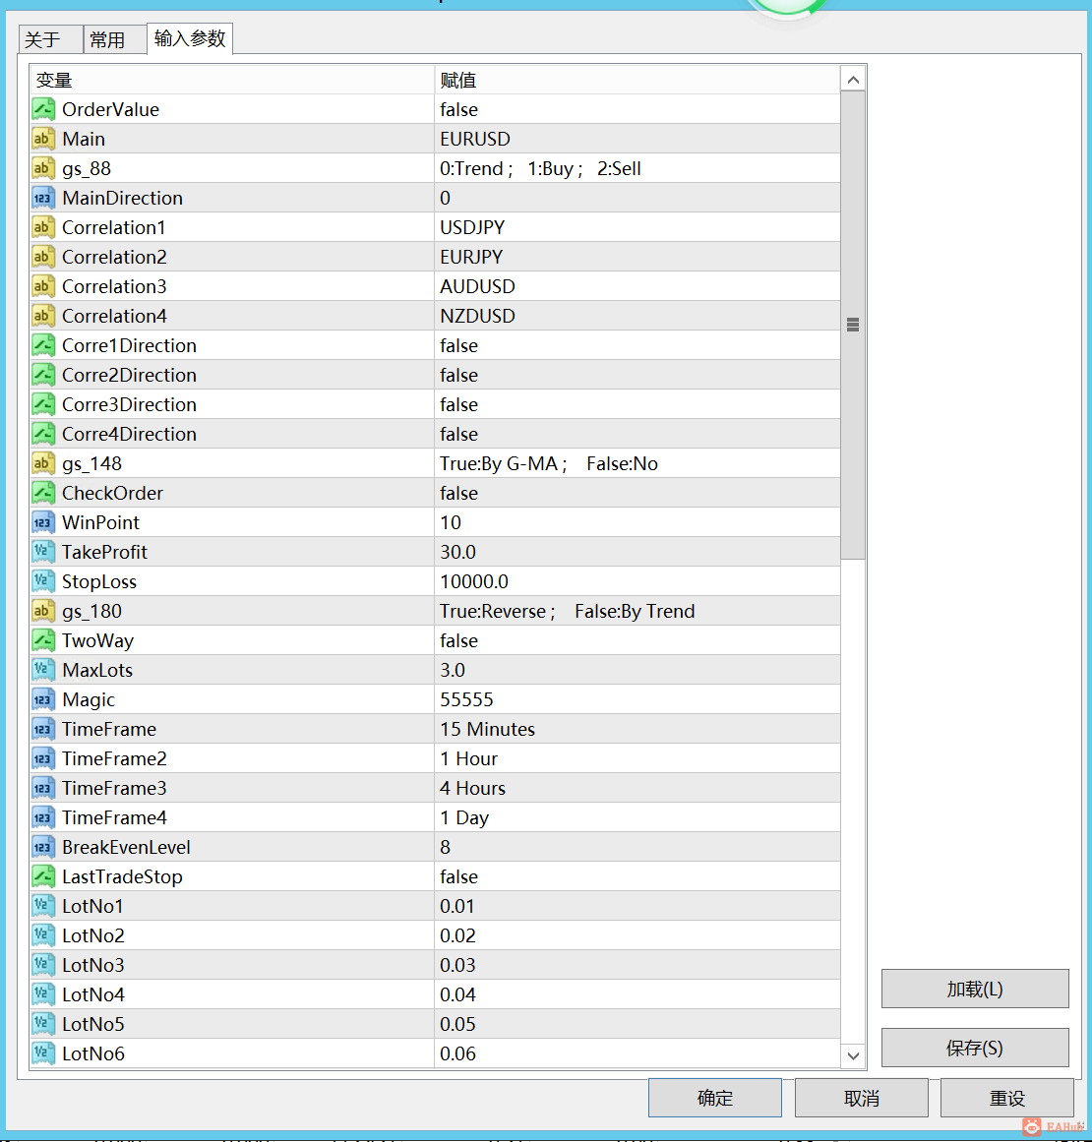Select the MainDirection value 0
This screenshot has width=1092, height=1142.
click(637, 198)
